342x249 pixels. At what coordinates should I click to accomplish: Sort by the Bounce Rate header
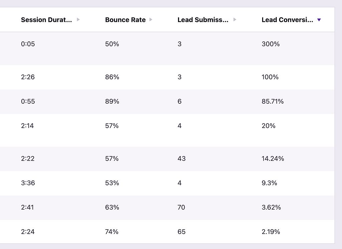[125, 20]
